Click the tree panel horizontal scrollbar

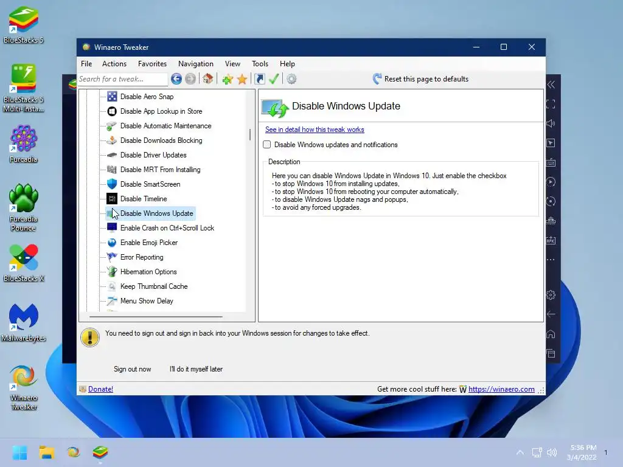[156, 317]
